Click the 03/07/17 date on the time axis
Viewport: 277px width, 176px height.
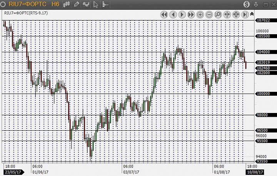131,172
